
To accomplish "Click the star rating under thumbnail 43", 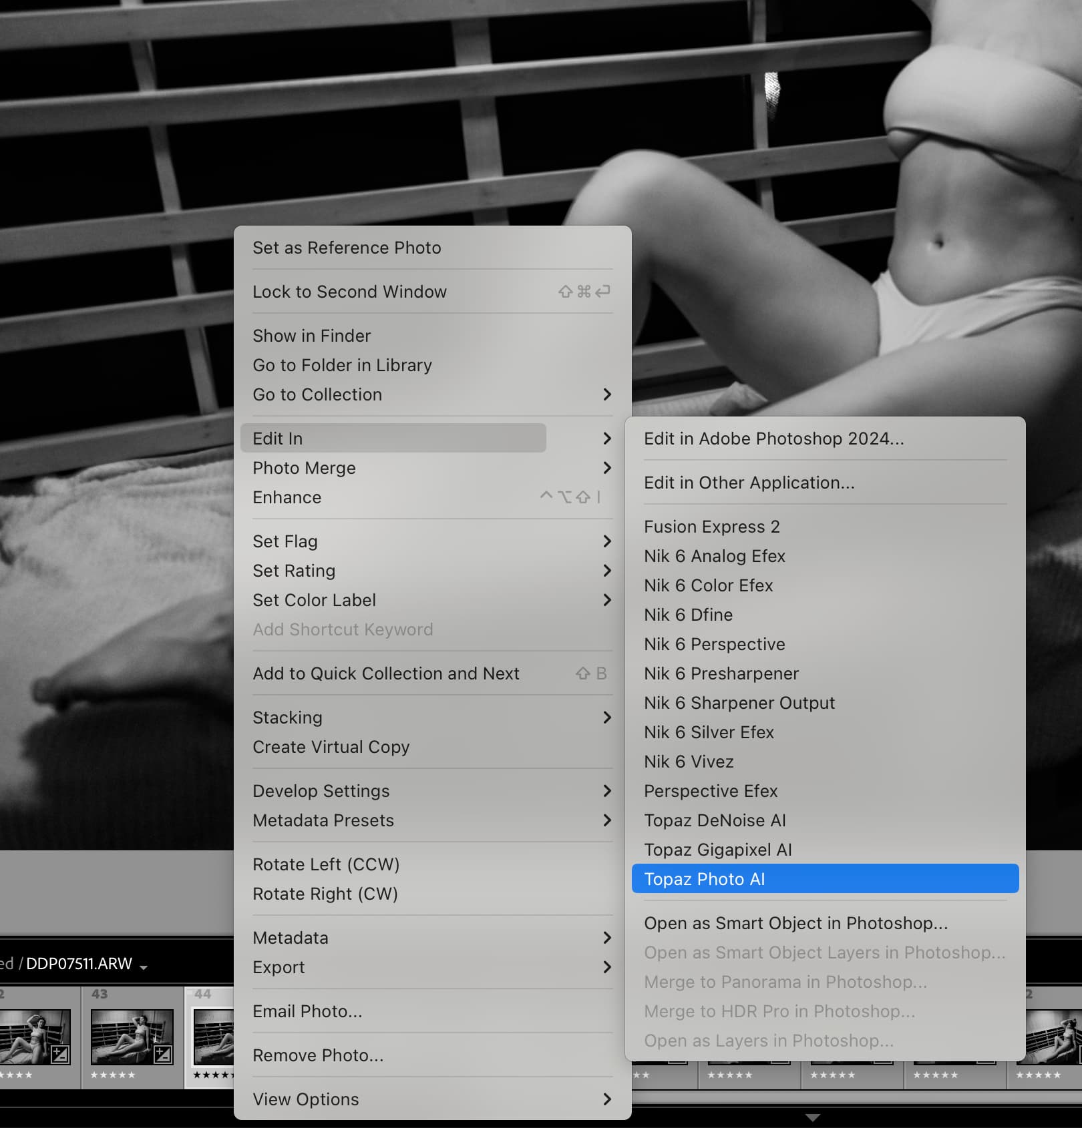I will [x=113, y=1075].
